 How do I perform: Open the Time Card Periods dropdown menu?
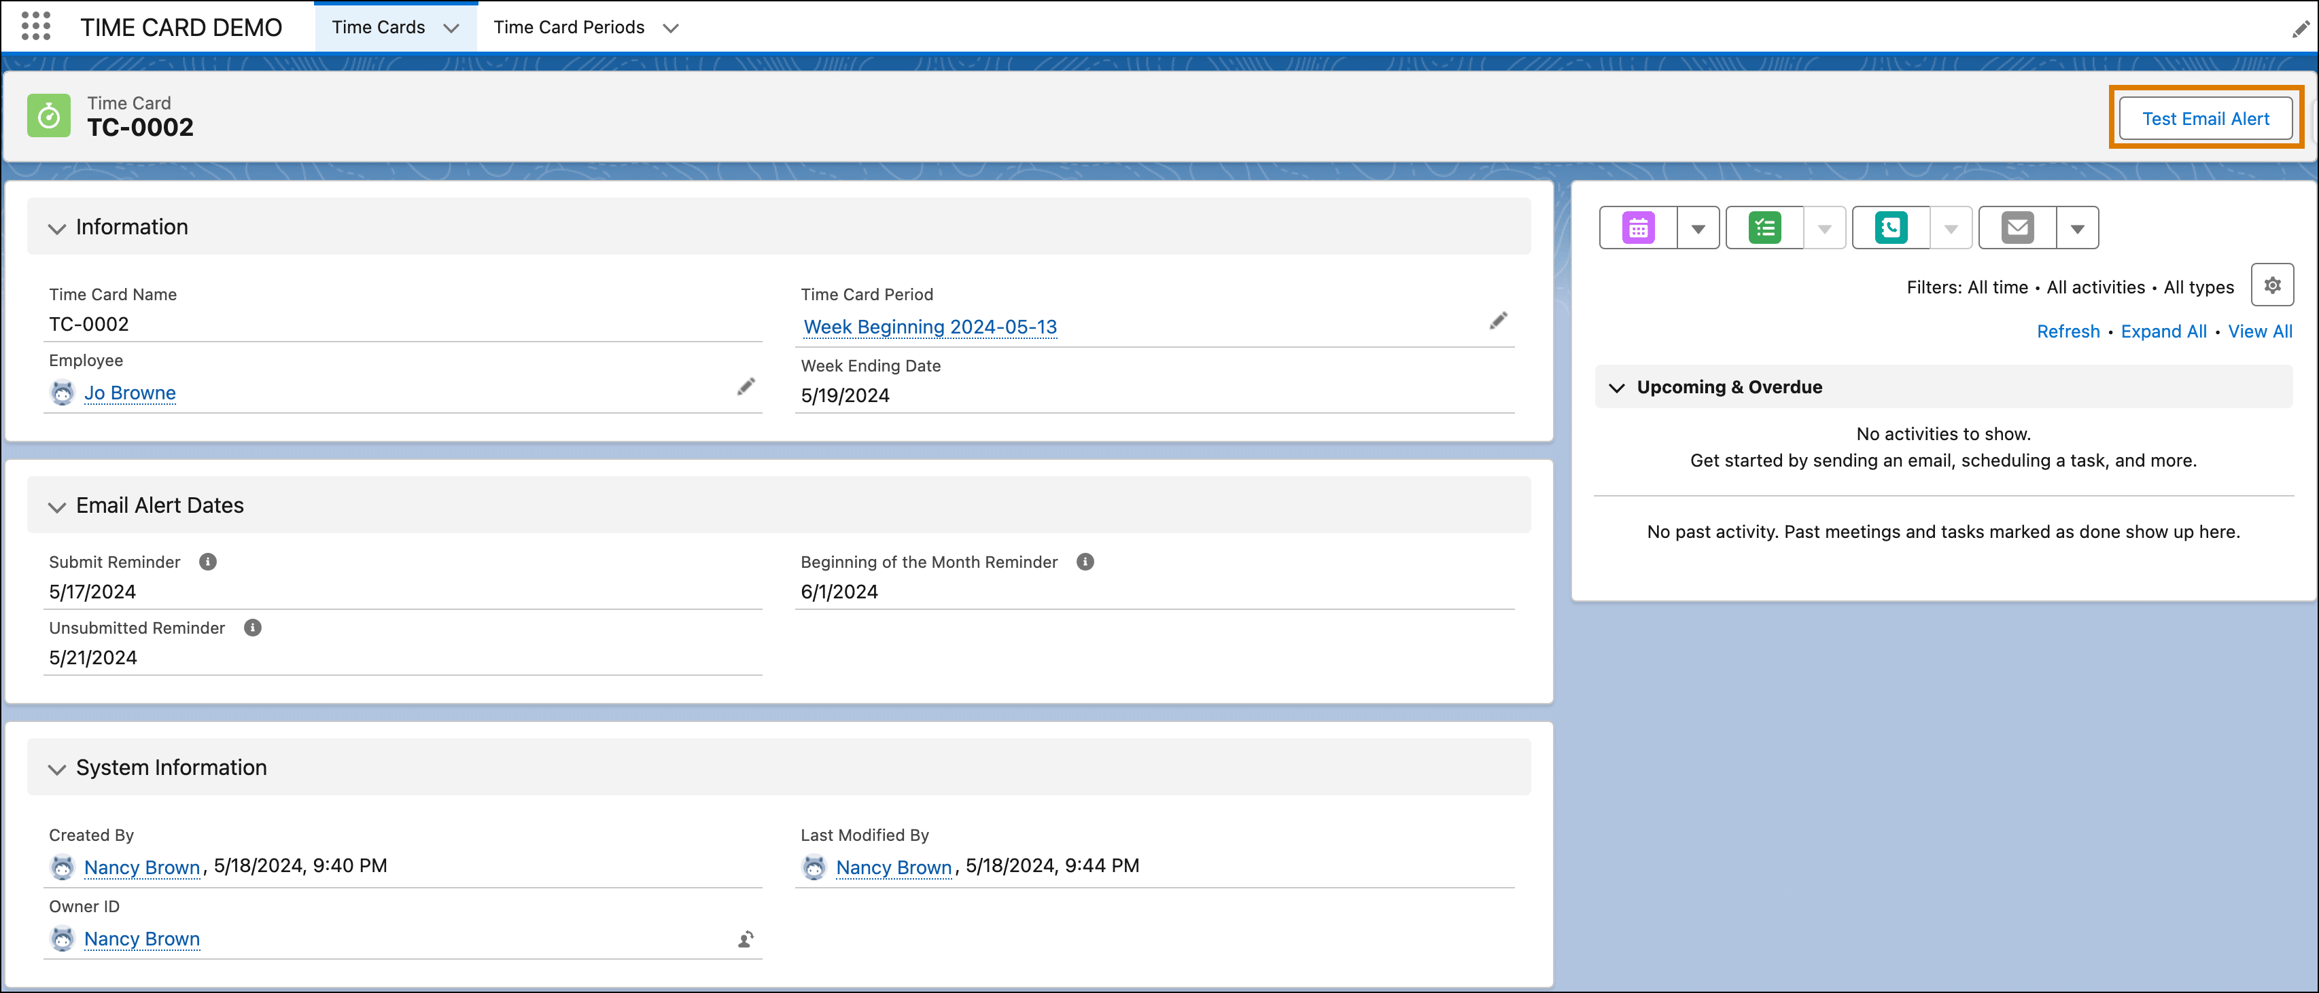(673, 26)
